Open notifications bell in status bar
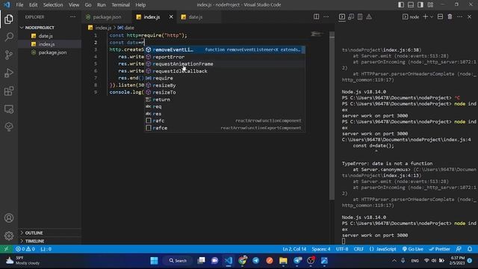Image resolution: width=478 pixels, height=269 pixels. click(470, 249)
